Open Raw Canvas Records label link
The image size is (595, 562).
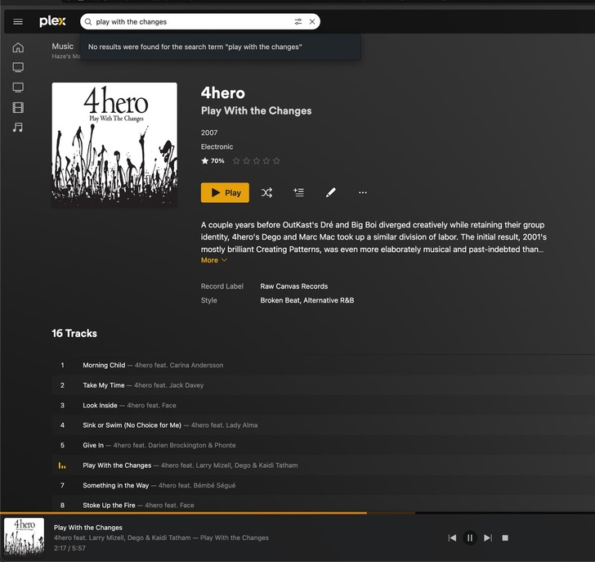click(293, 286)
